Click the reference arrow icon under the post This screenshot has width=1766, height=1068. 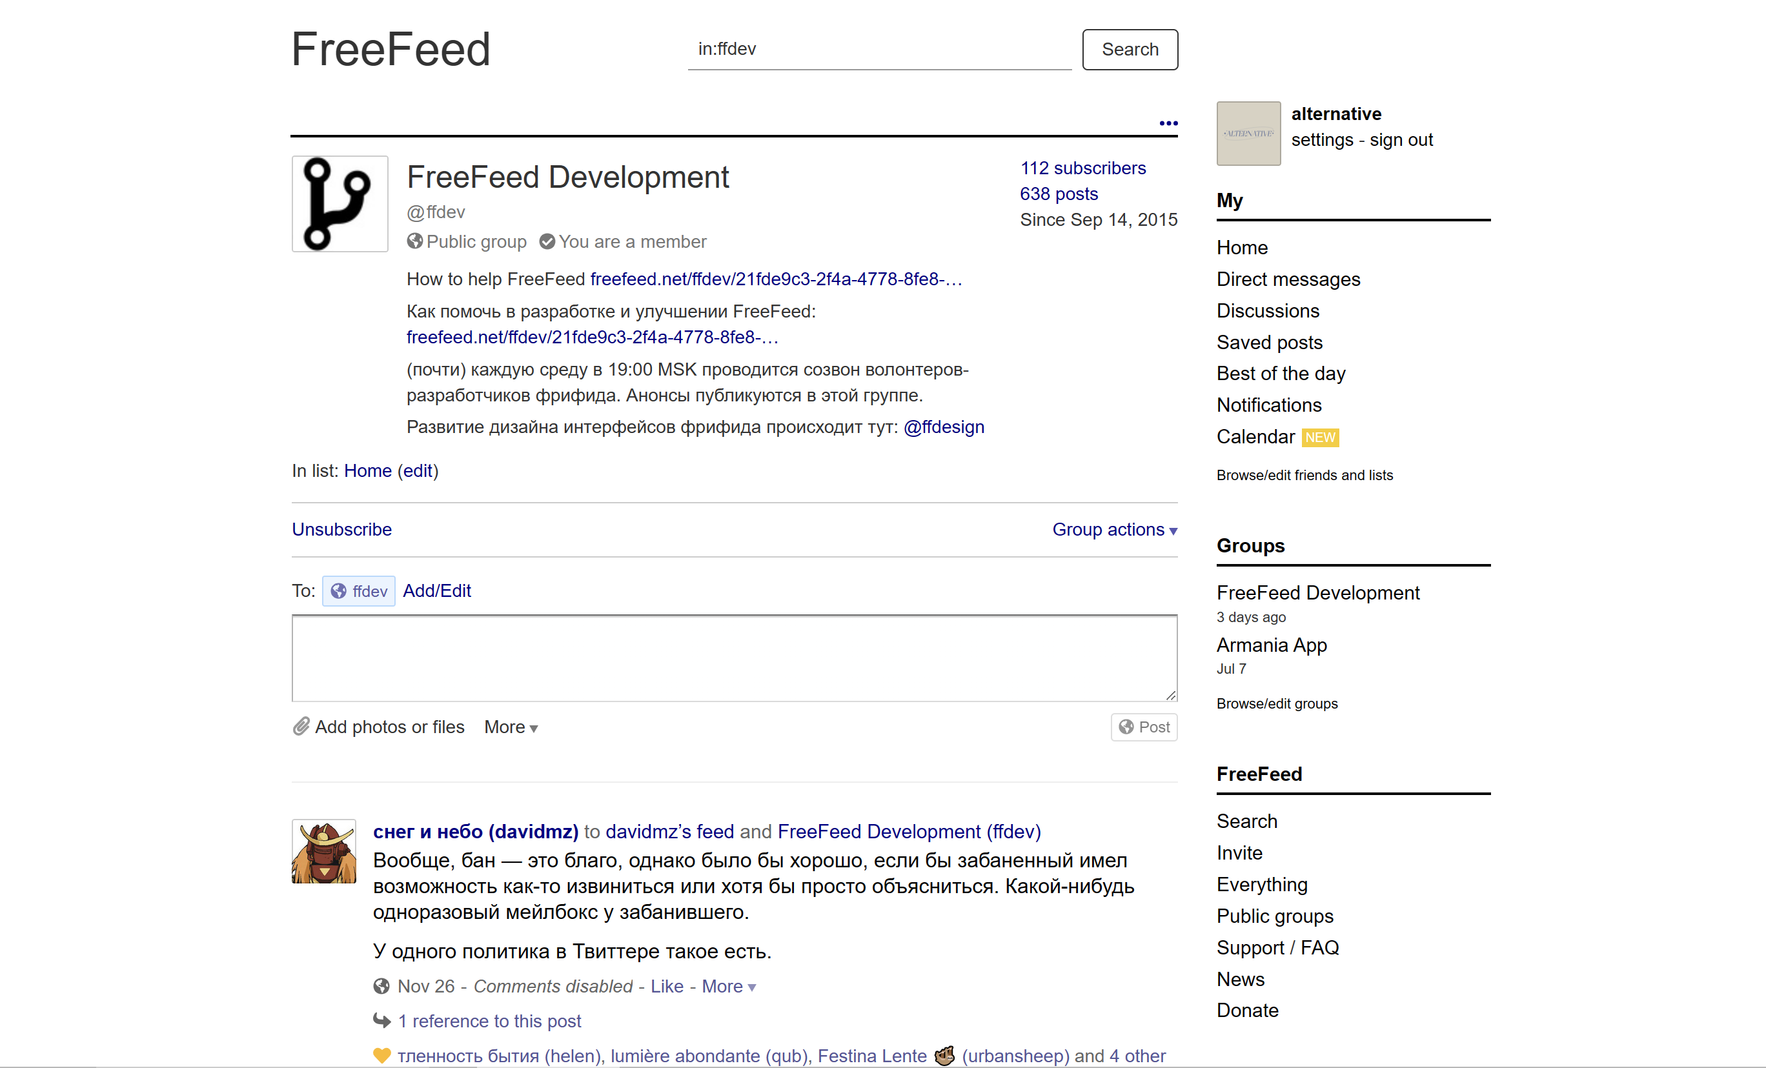point(381,1021)
